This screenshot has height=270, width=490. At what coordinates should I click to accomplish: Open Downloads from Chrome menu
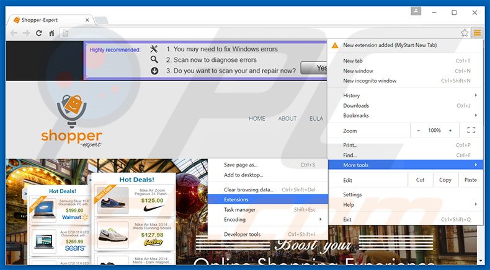coord(405,105)
